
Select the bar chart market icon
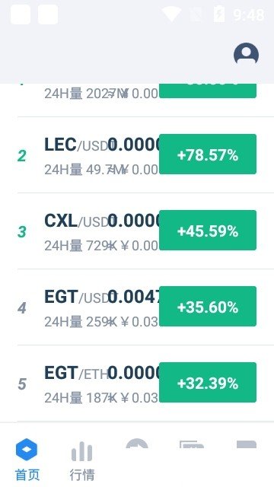pos(81,451)
